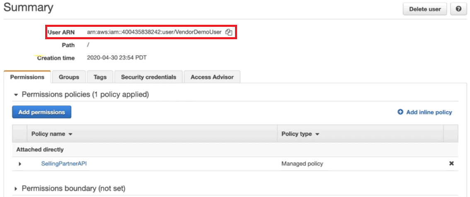
Task: Click the Creation time value
Action: [x=116, y=57]
